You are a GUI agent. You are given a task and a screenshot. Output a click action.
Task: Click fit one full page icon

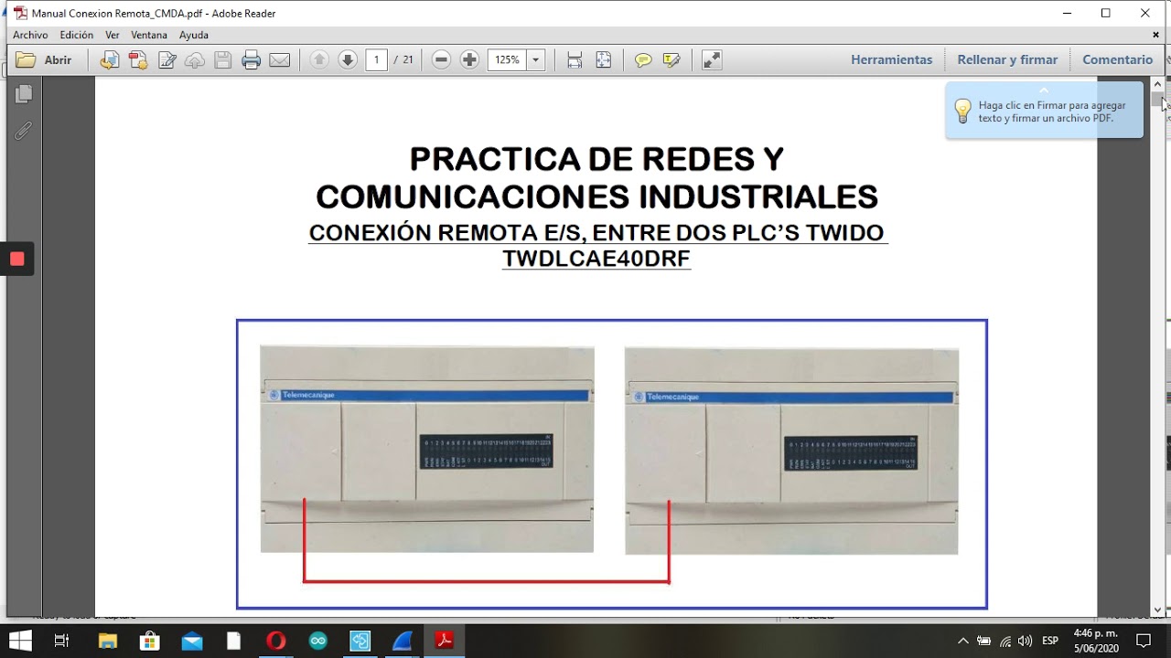(x=603, y=60)
